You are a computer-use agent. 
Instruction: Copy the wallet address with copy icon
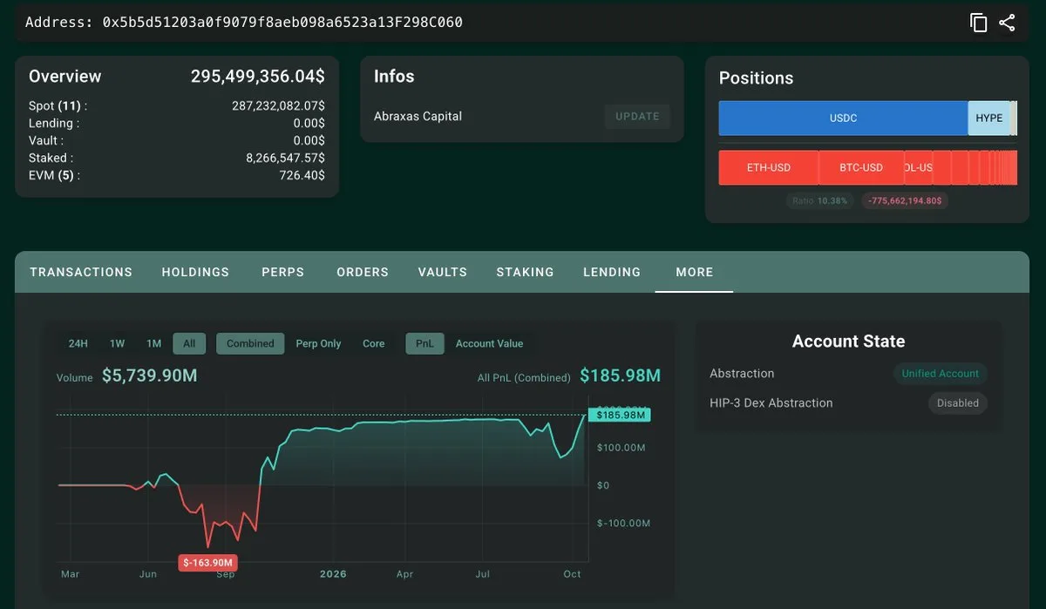pos(979,23)
